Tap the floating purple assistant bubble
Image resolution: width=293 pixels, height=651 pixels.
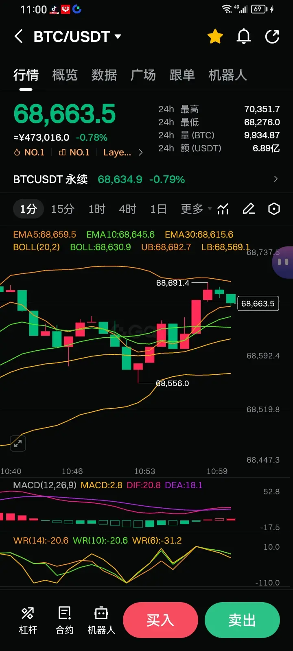click(x=283, y=262)
